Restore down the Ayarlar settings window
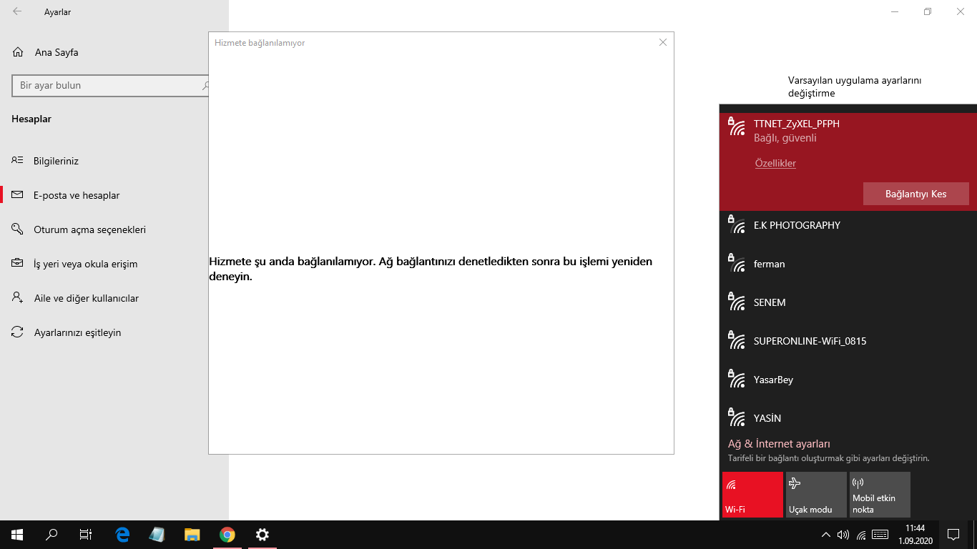The image size is (977, 549). click(928, 11)
